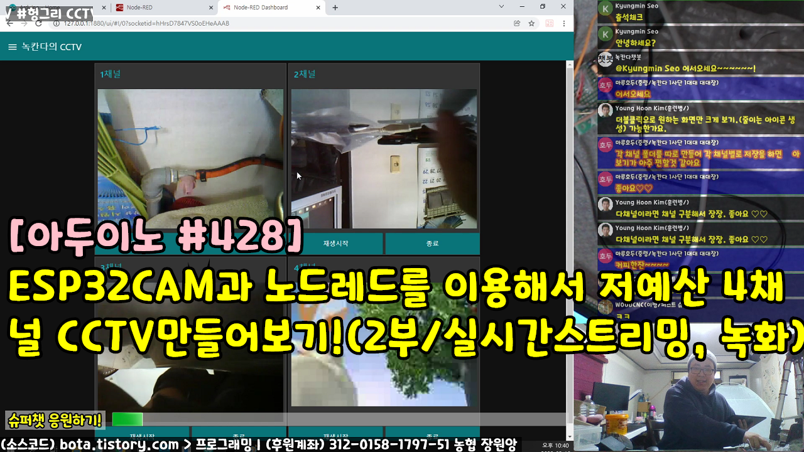Start playback on channel 2 (재생시작)
This screenshot has height=452, width=804.
click(335, 244)
